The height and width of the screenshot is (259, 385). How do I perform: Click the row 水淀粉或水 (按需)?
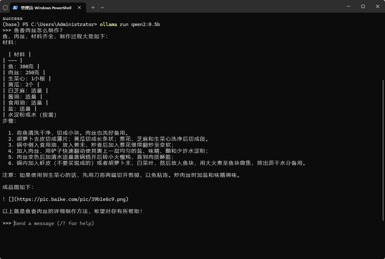pyautogui.click(x=30, y=115)
